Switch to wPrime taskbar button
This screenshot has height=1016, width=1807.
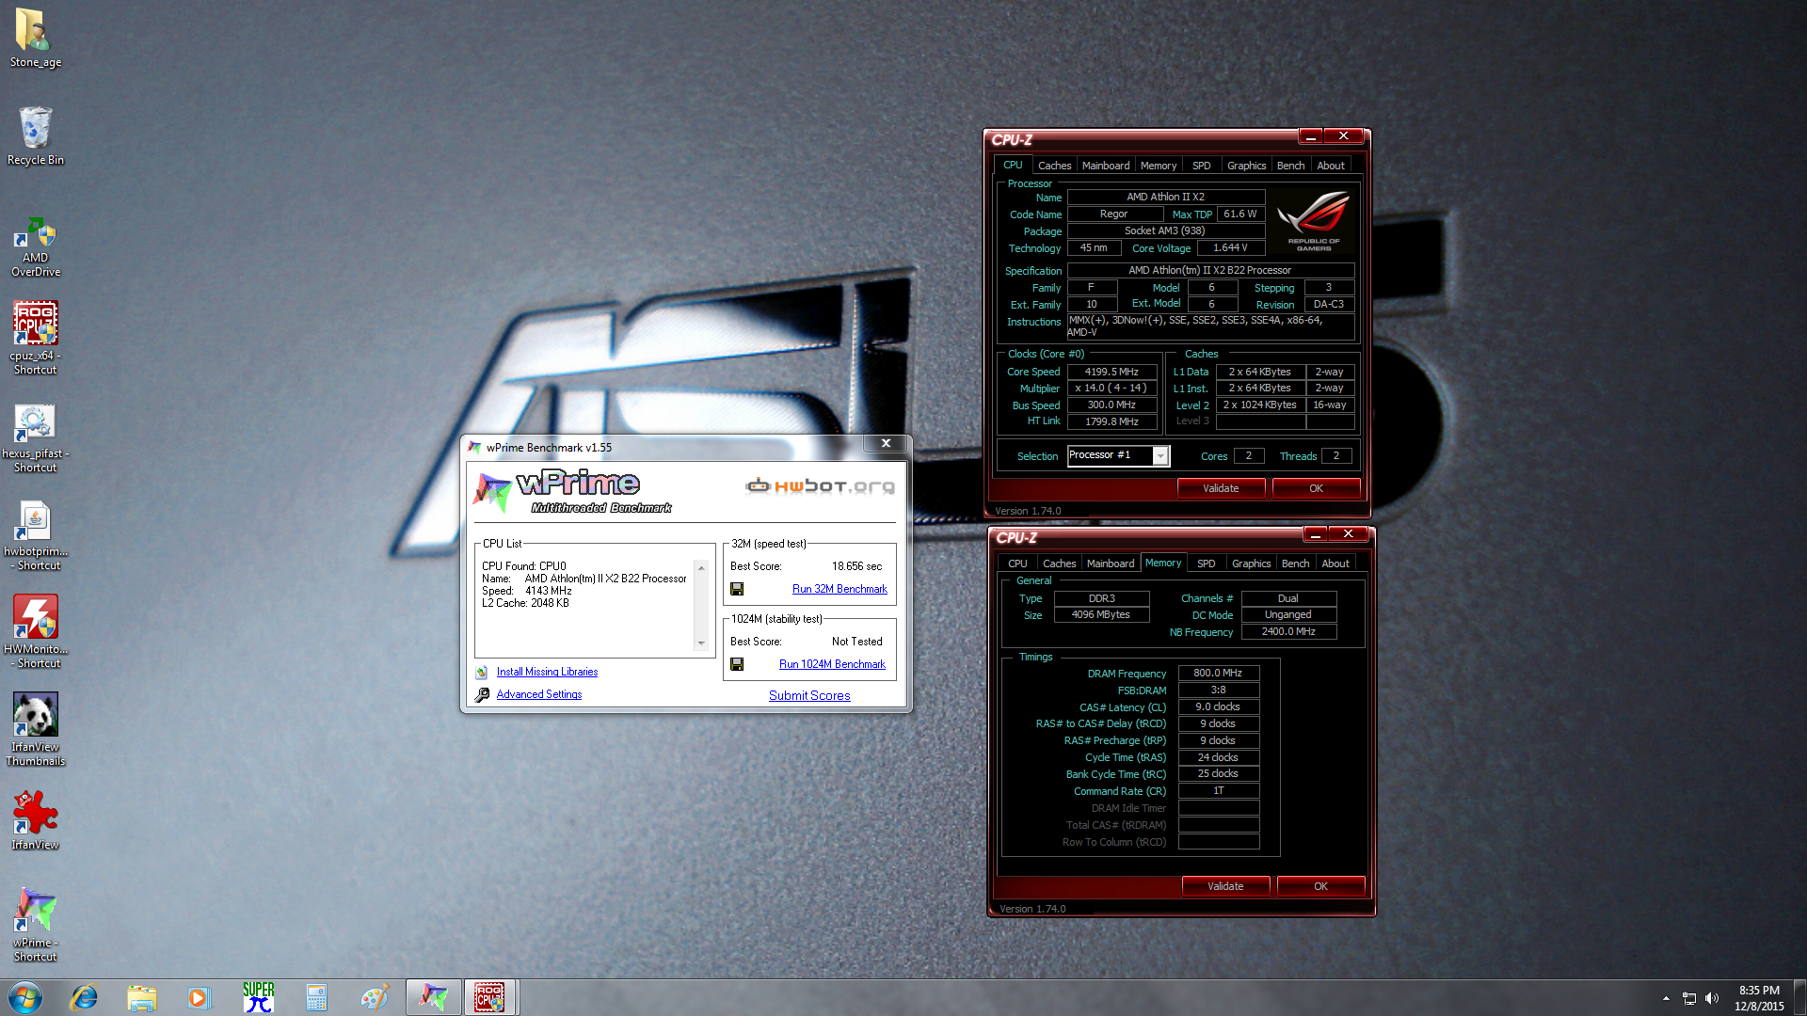[x=433, y=997]
